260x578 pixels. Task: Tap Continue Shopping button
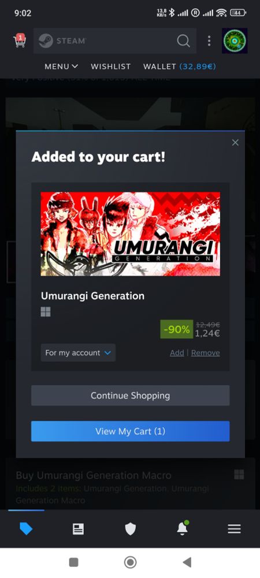coord(131,395)
